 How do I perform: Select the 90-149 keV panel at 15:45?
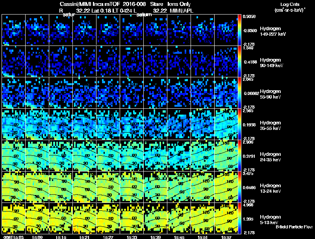tap(179, 62)
